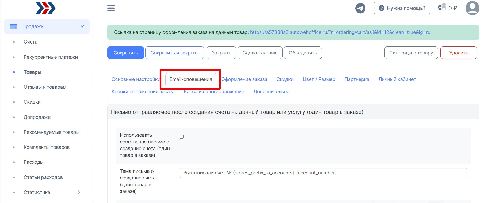This screenshot has height=203, width=484.
Task: Switch to the Оформление заказа tab
Action: point(244,79)
